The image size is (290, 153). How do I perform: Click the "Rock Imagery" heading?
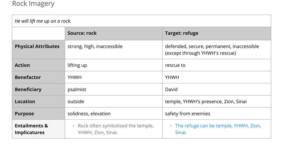click(33, 4)
